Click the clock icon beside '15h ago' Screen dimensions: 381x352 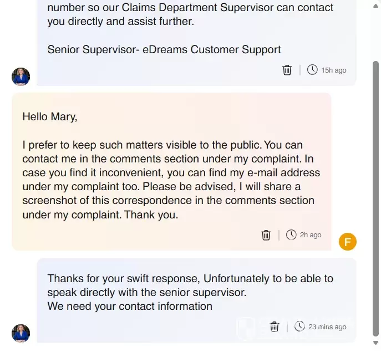tap(312, 70)
